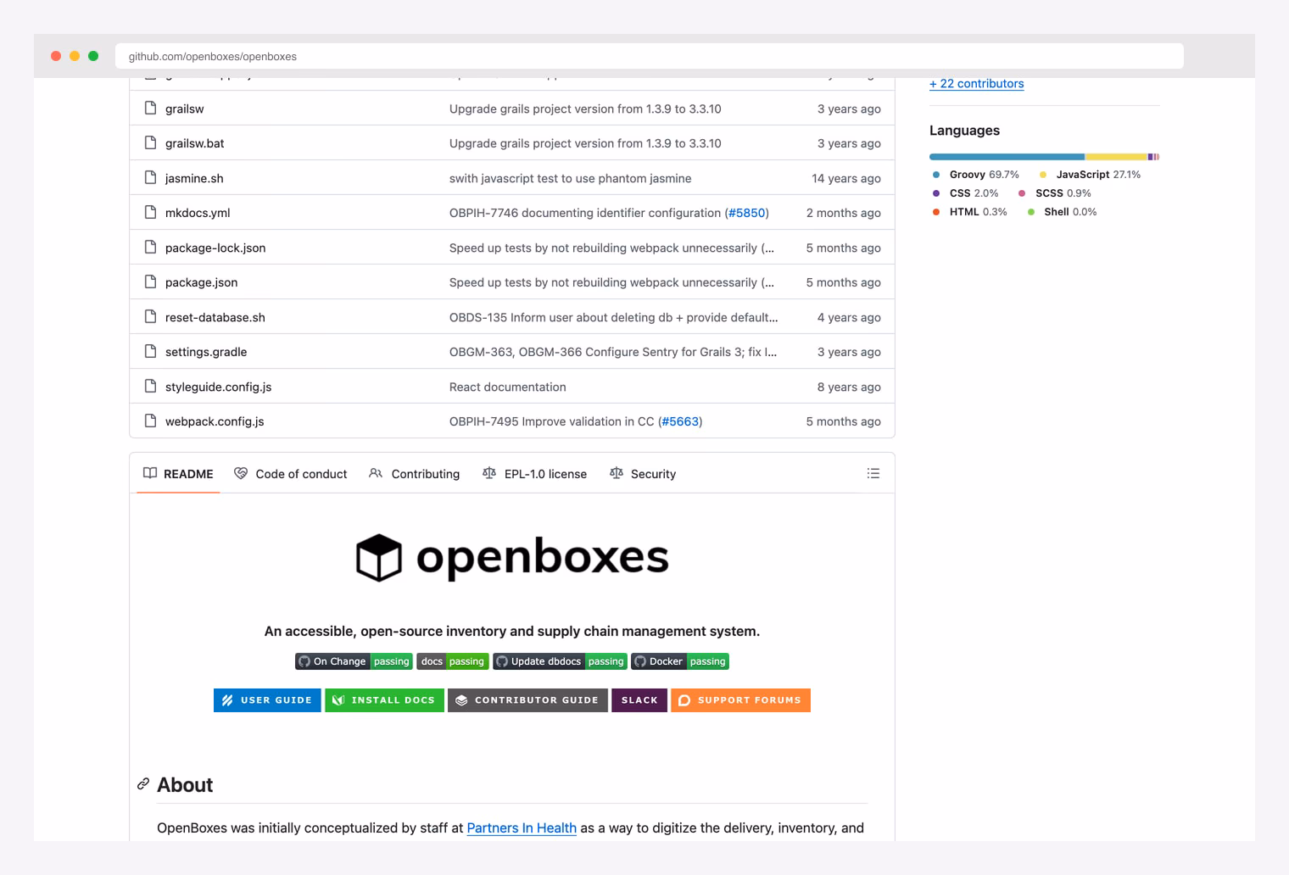The height and width of the screenshot is (875, 1289).
Task: Open the grailsw.bat file
Action: pos(195,143)
